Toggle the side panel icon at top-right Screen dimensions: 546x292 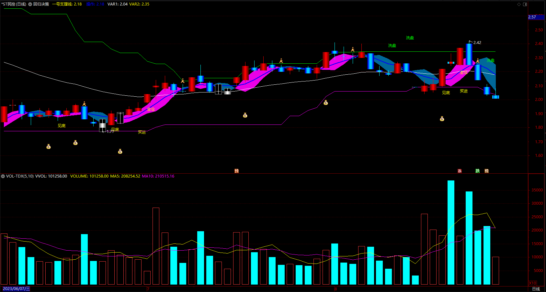(x=525, y=4)
